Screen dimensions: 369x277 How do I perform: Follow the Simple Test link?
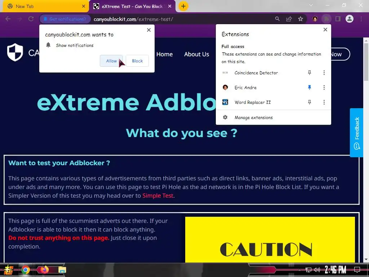coord(158,196)
